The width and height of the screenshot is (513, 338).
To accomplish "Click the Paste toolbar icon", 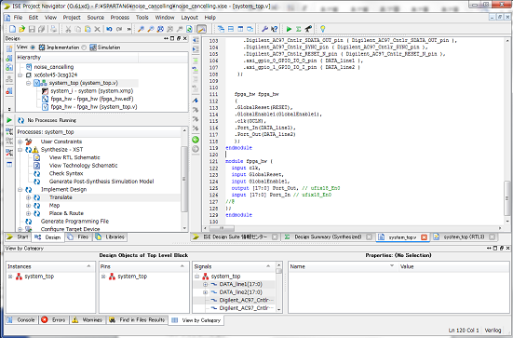I will (88, 29).
